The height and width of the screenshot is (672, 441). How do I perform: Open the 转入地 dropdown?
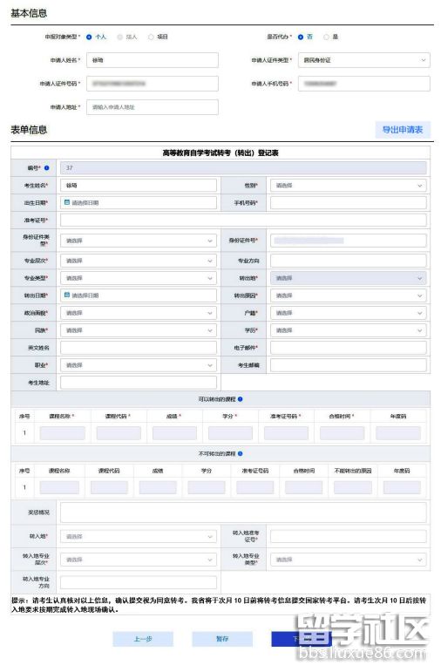(138, 537)
